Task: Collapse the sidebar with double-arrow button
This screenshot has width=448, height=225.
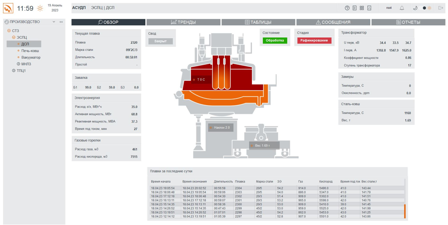Action: click(61, 22)
